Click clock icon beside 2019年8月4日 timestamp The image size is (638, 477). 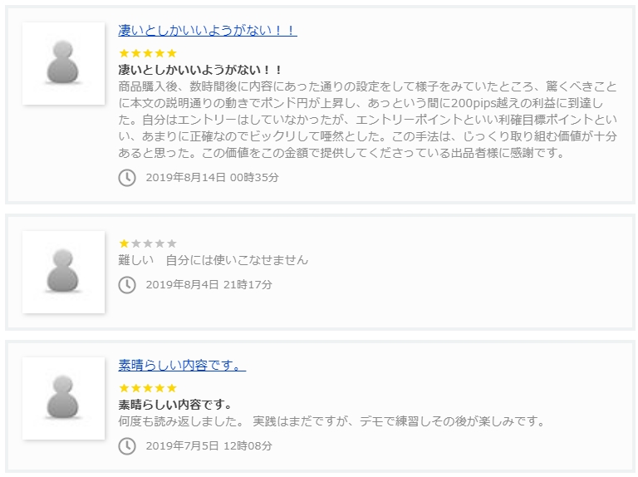click(x=127, y=285)
